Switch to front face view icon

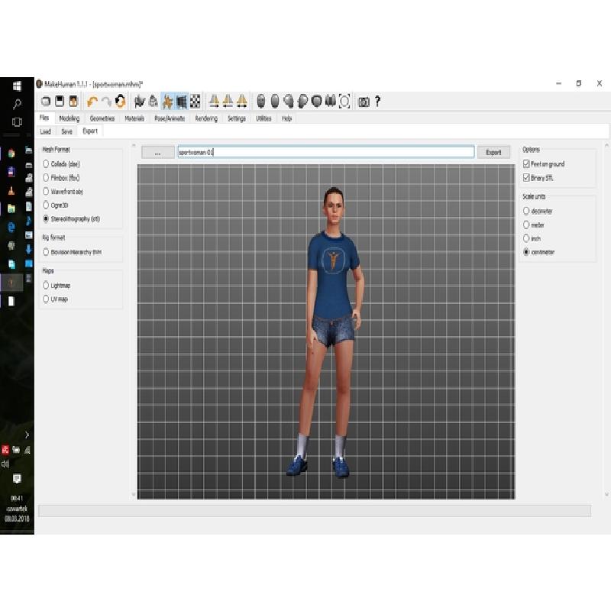pos(261,102)
